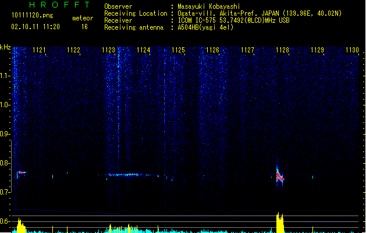Click the 0.7 kHz axis label
The height and width of the screenshot is (233, 366).
5,192
